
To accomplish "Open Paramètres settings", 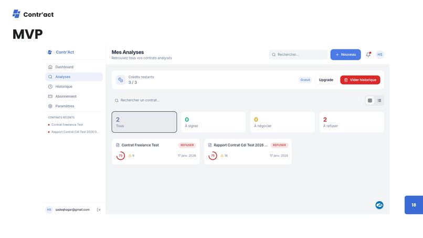I will [74, 106].
